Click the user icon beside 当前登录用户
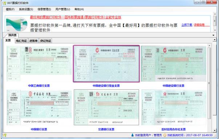Viewport: 219px width, 139px height. pos(133,135)
